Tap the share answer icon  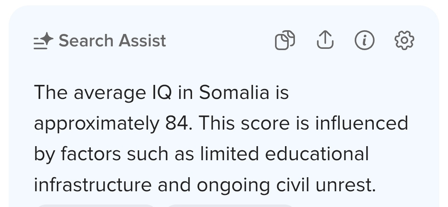325,41
